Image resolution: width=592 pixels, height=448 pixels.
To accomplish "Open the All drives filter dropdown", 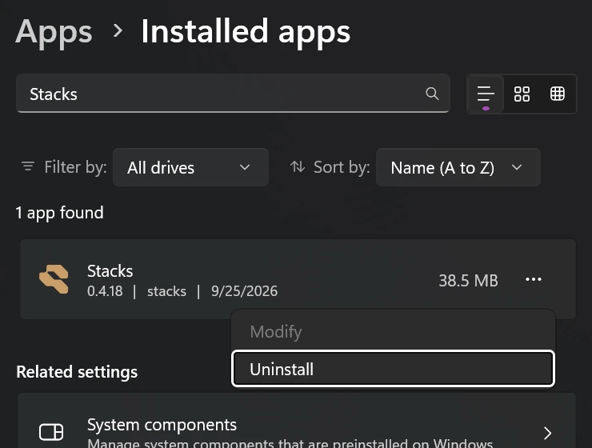I will tap(190, 167).
